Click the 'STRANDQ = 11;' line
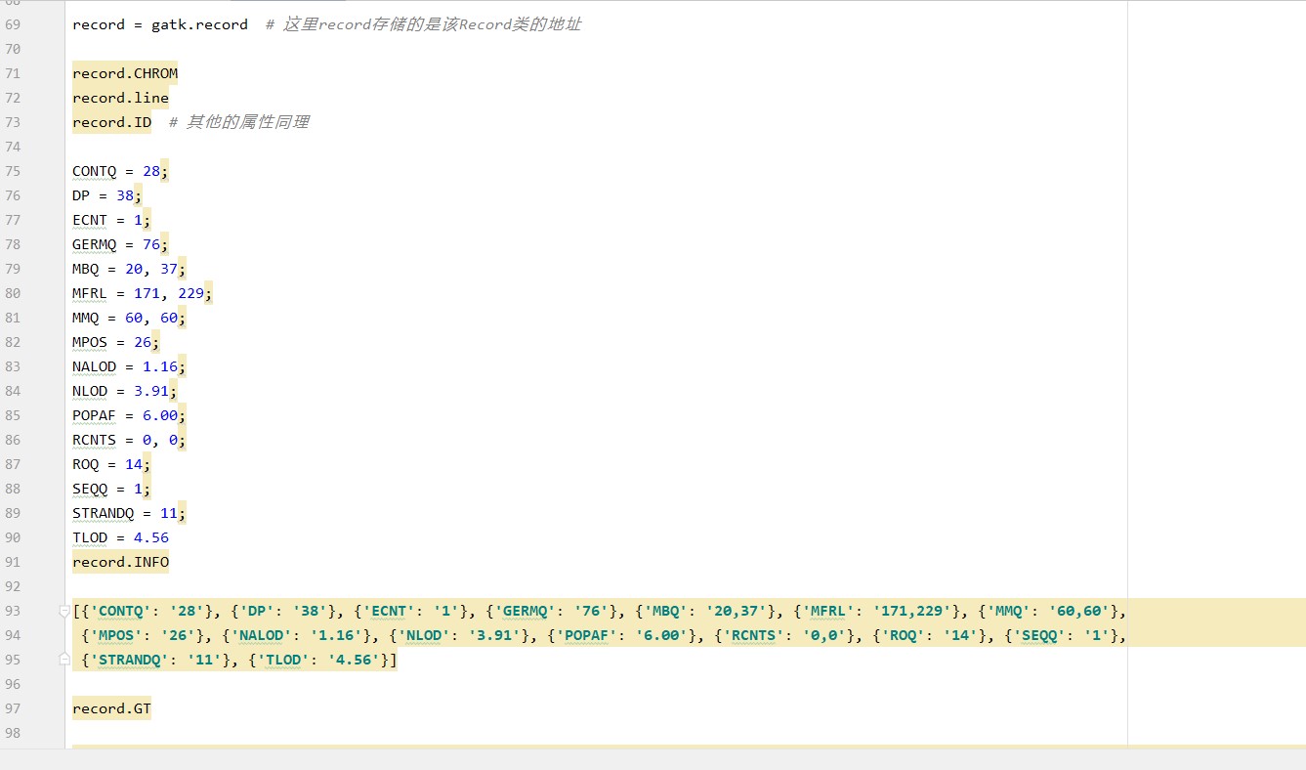The height and width of the screenshot is (770, 1306). (x=129, y=513)
